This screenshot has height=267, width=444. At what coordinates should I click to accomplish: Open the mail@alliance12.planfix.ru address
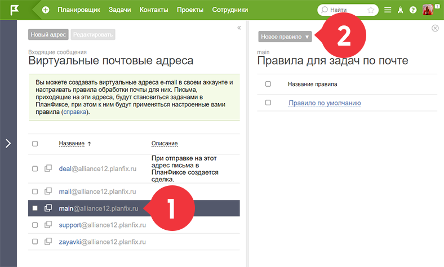tap(97, 192)
